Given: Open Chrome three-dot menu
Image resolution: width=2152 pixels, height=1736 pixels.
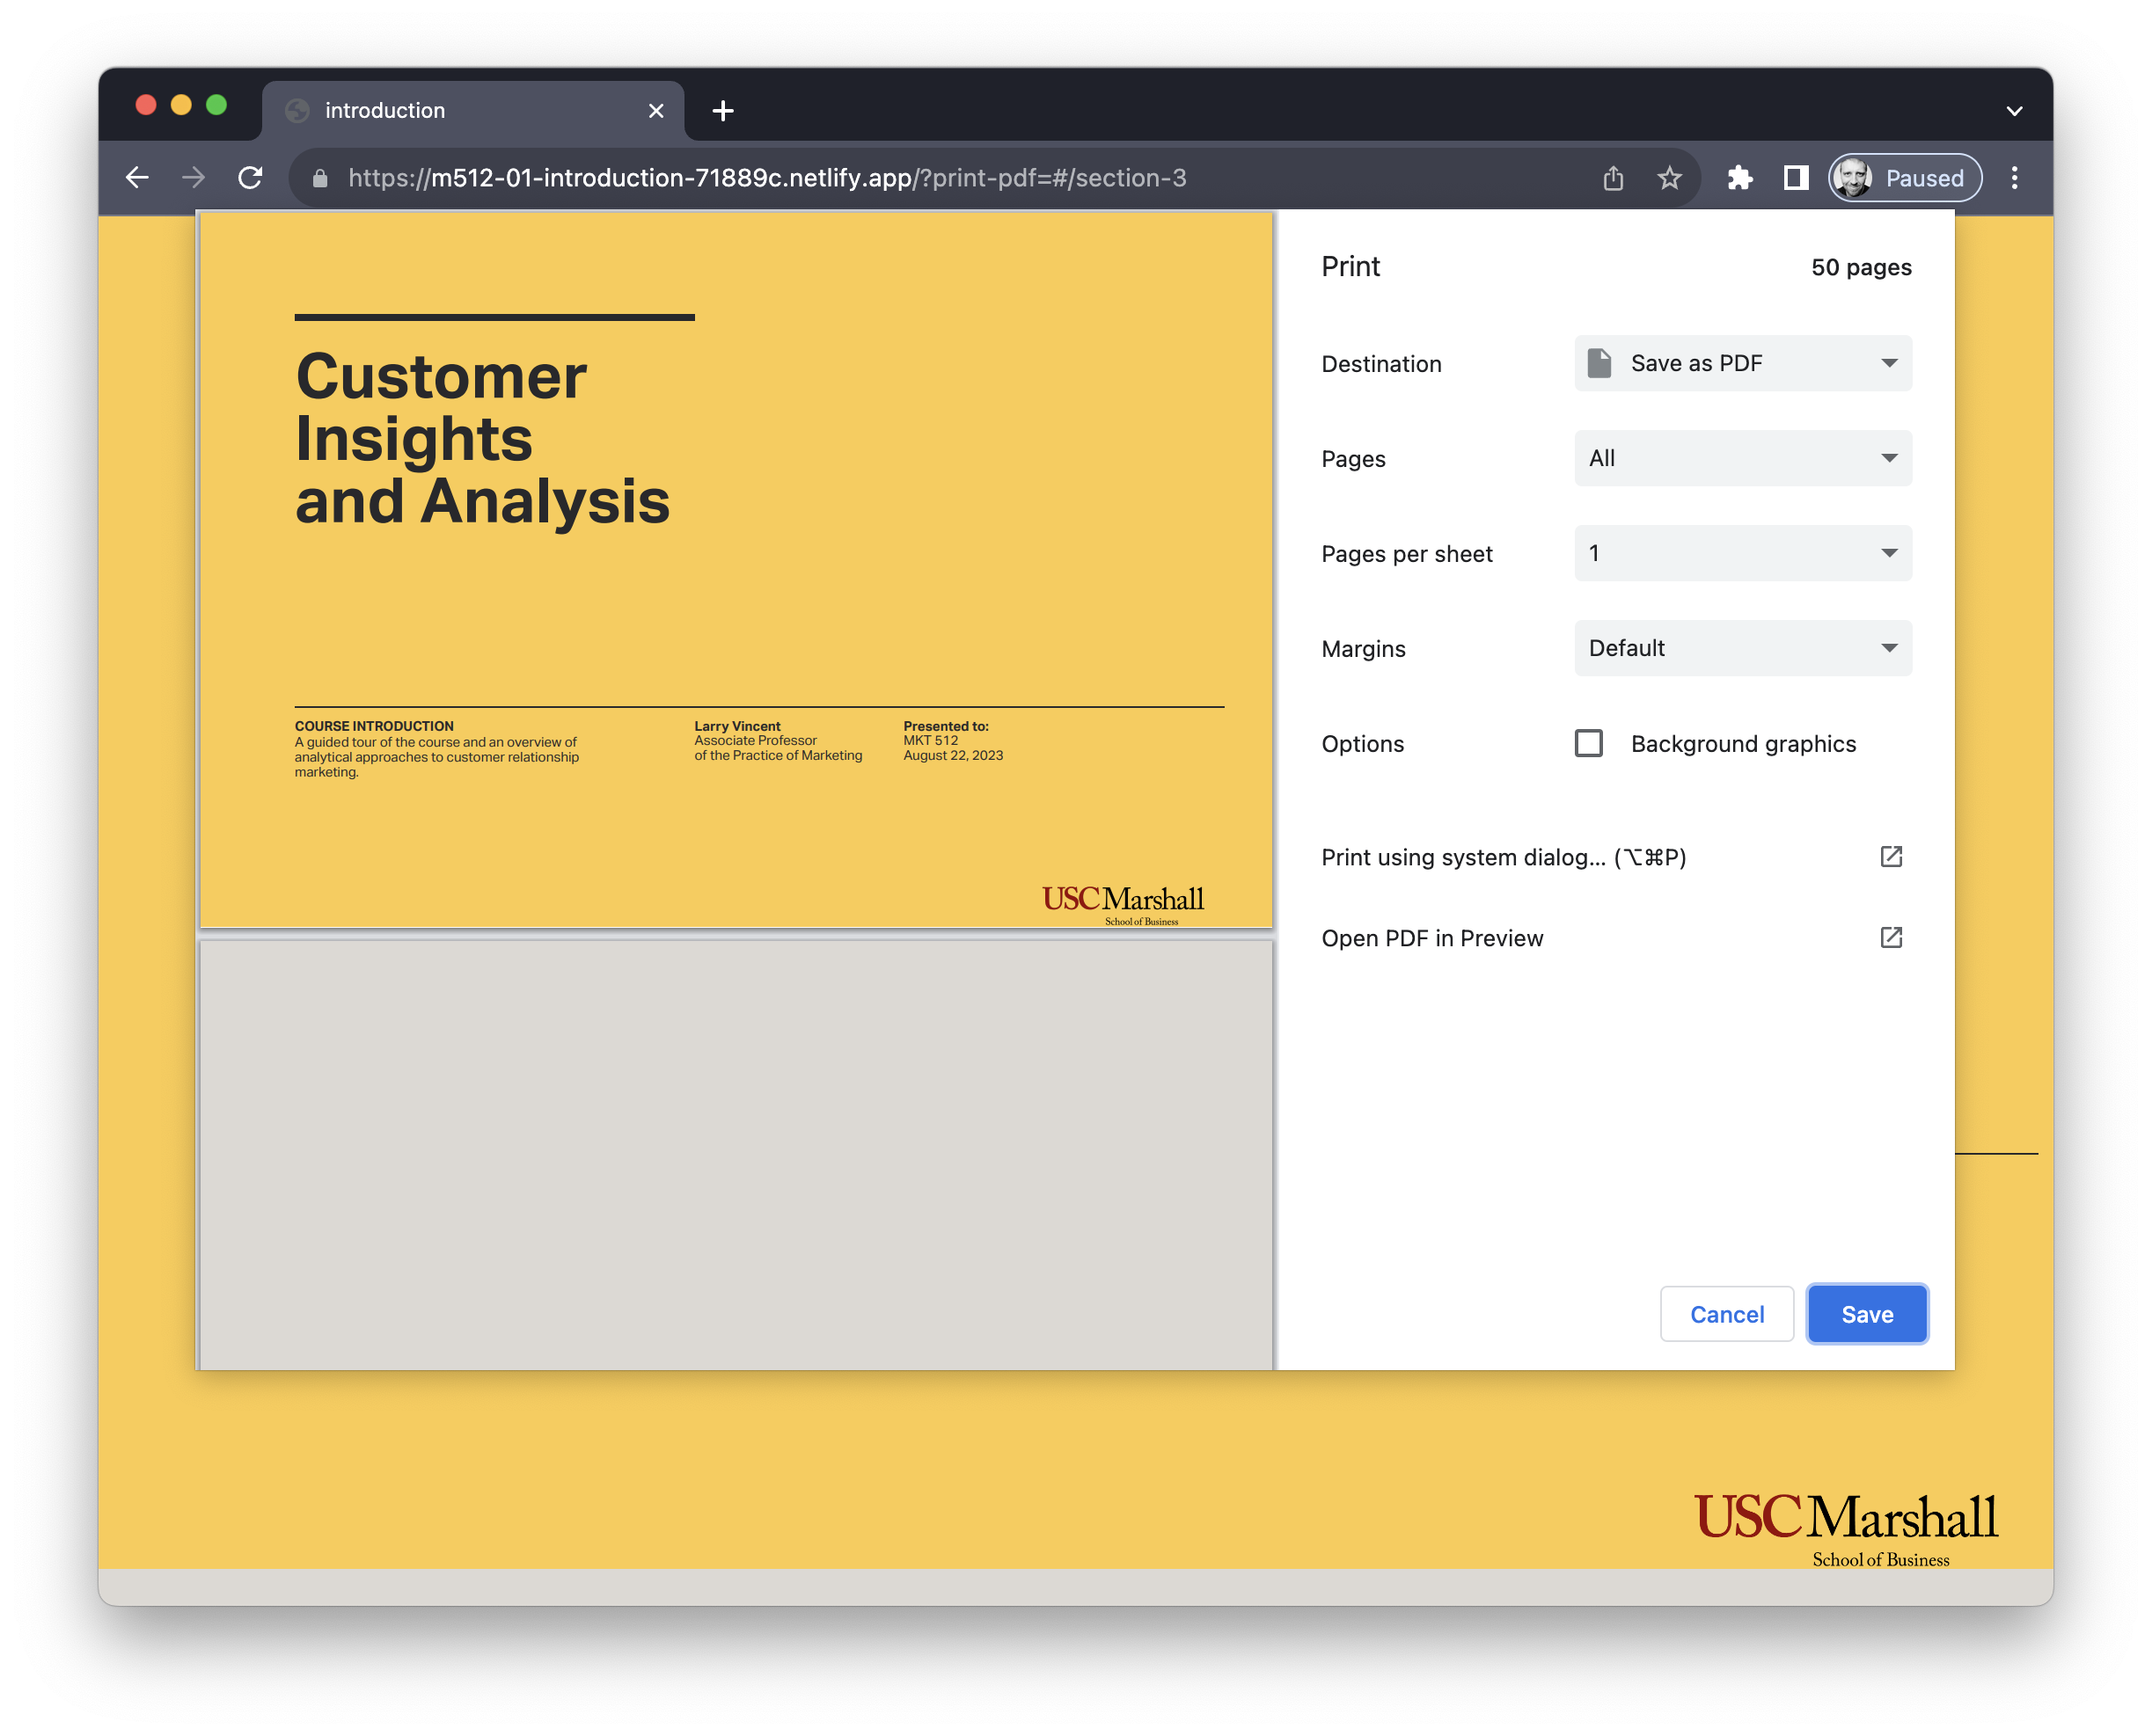Looking at the screenshot, I should (2014, 178).
